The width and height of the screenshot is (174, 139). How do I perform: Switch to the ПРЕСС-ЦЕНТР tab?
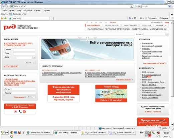pos(112,25)
